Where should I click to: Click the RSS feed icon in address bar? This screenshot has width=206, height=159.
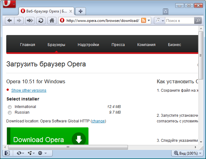point(144,20)
